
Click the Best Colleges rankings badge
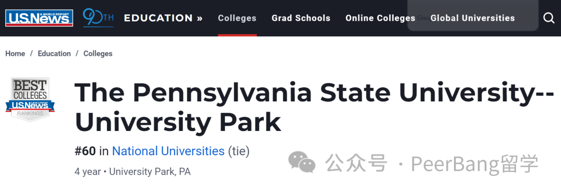coord(30,100)
